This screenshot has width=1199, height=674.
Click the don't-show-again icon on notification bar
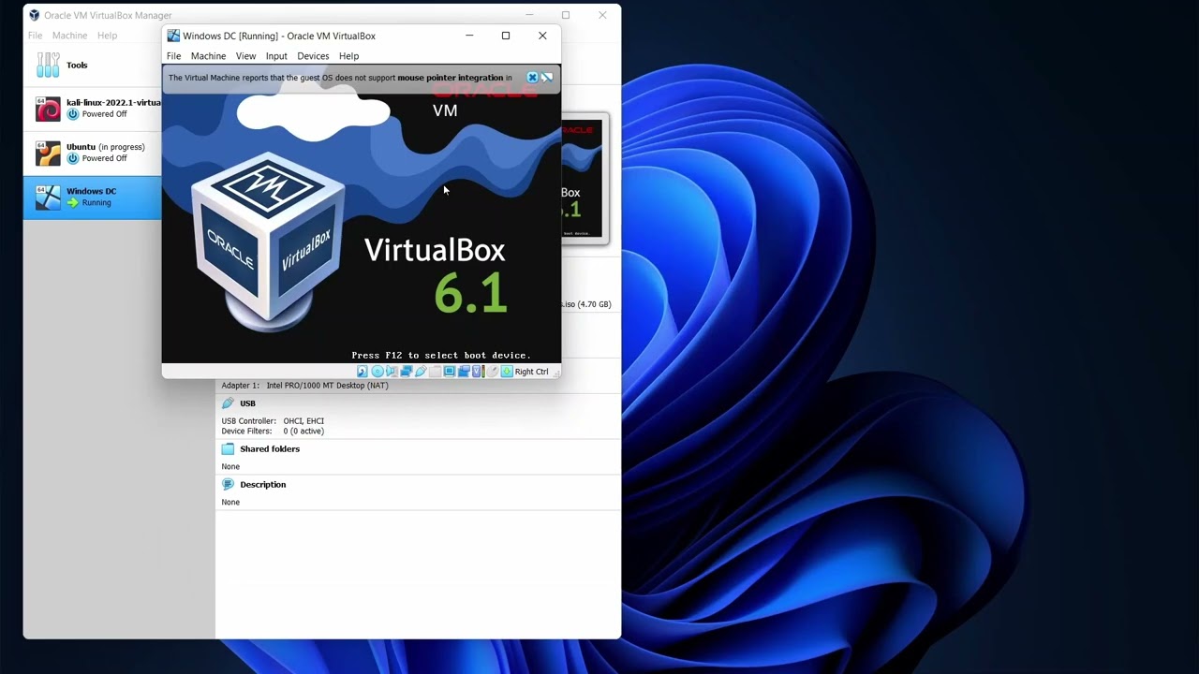tap(547, 78)
